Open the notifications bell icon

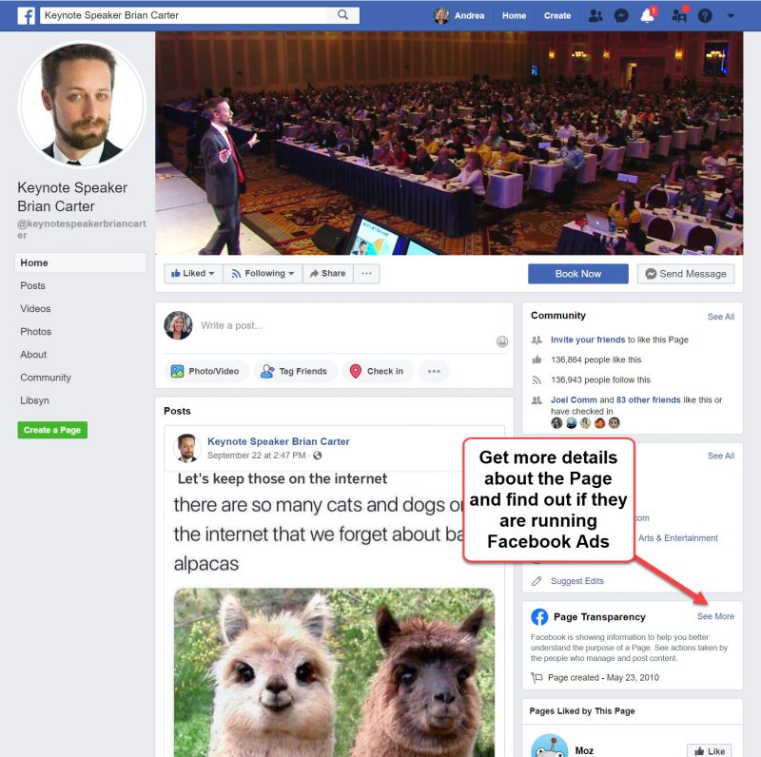(x=649, y=15)
